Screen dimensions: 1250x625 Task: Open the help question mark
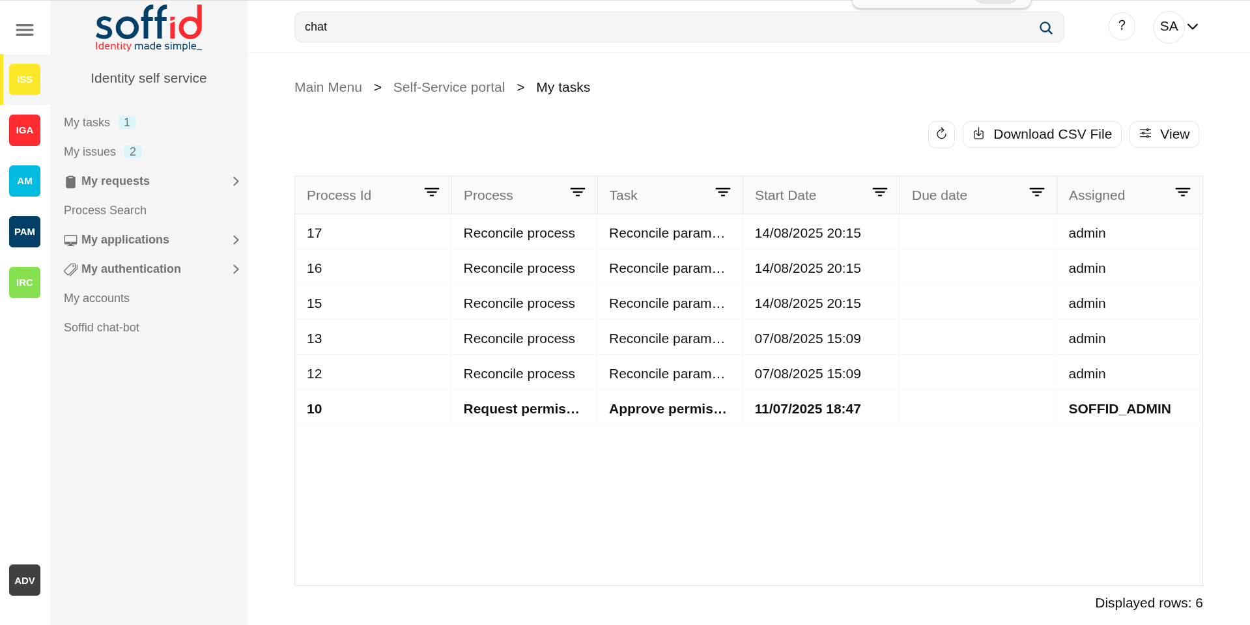pyautogui.click(x=1122, y=26)
